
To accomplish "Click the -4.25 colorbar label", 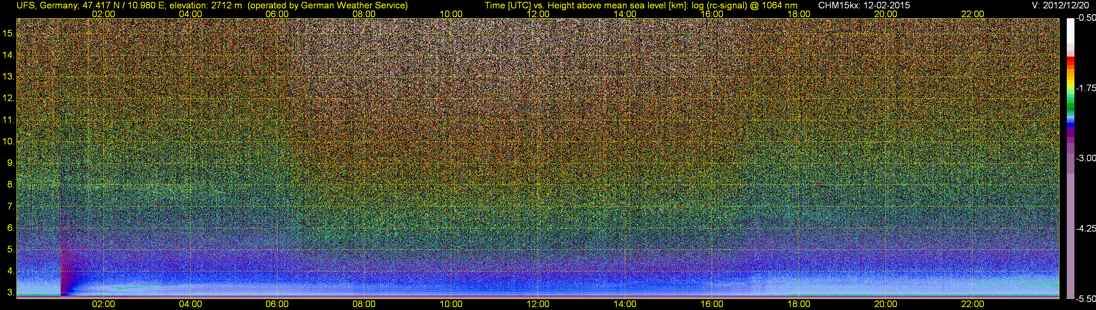I will (1086, 228).
